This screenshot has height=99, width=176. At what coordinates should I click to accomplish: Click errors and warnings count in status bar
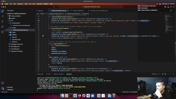(x=4, y=92)
